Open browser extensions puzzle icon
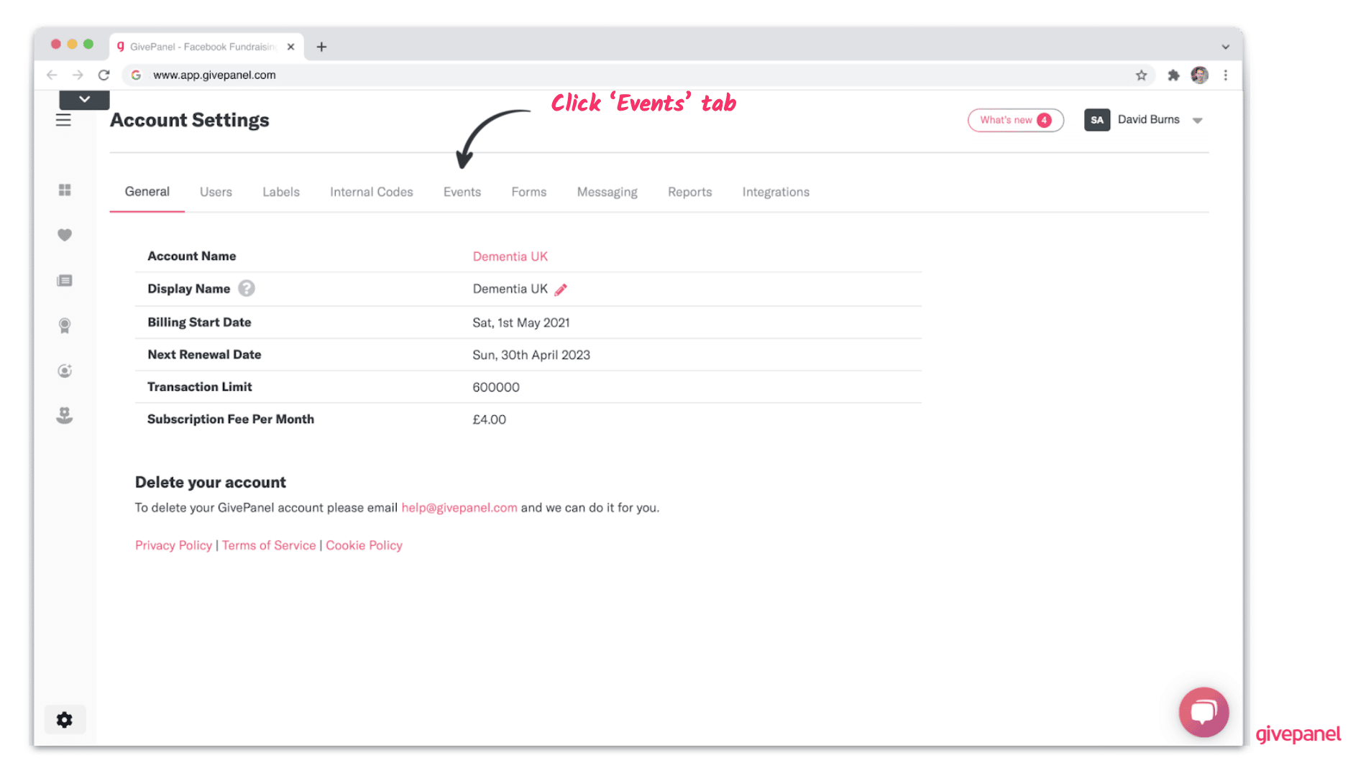The image size is (1371, 768). point(1173,75)
